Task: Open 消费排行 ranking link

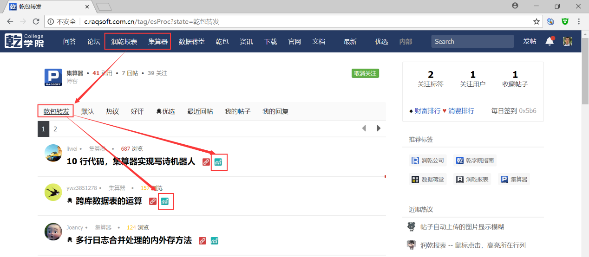Action: 461,111
